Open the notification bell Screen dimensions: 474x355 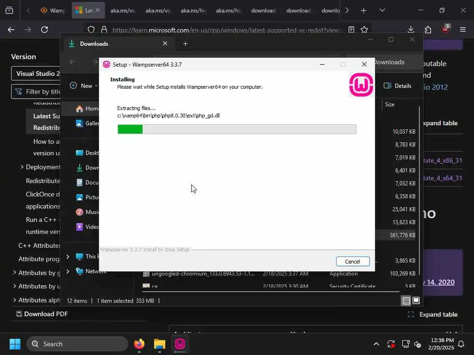click(x=462, y=344)
